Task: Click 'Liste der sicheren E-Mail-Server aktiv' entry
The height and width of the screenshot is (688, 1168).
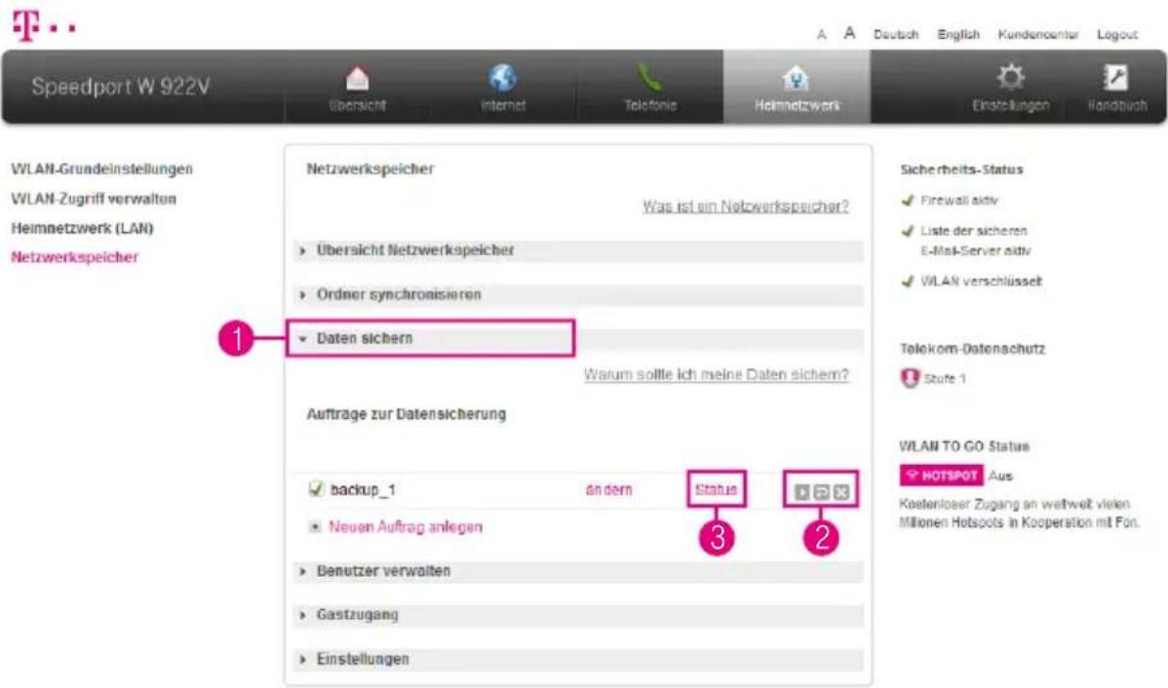Action: [x=976, y=241]
